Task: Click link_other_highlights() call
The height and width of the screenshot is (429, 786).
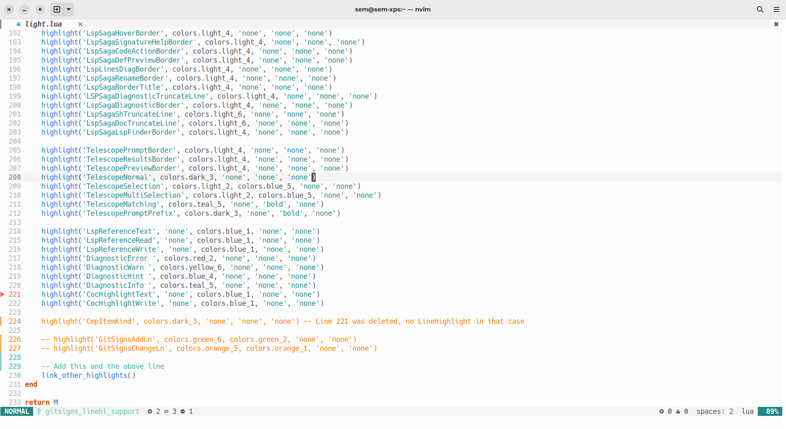Action: tap(88, 375)
